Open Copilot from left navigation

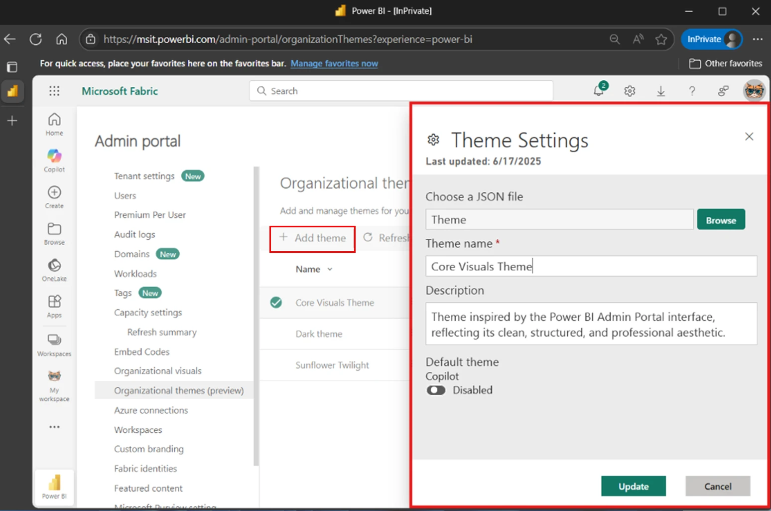[54, 161]
